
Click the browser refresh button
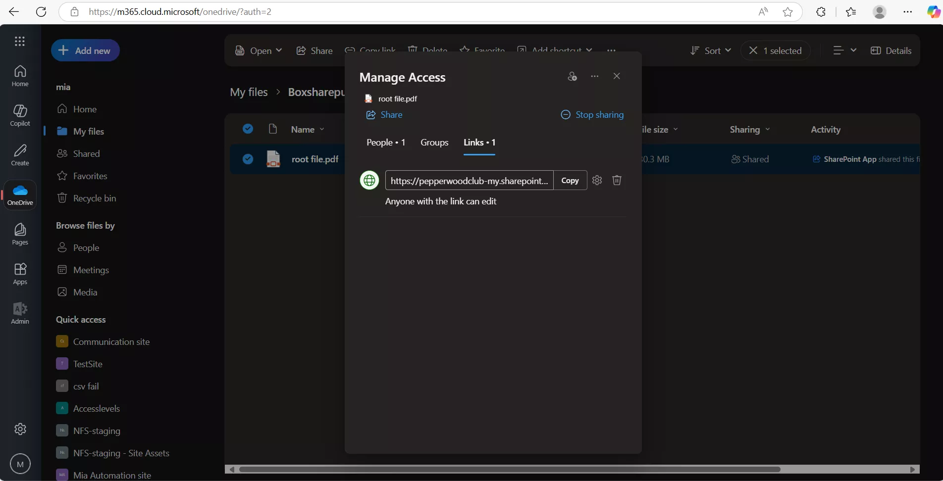coord(41,12)
